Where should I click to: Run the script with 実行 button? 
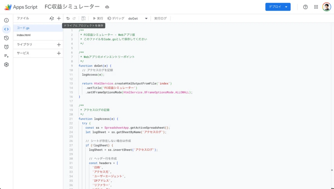(98, 19)
